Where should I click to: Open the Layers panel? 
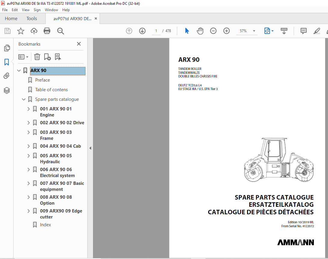tap(7, 90)
